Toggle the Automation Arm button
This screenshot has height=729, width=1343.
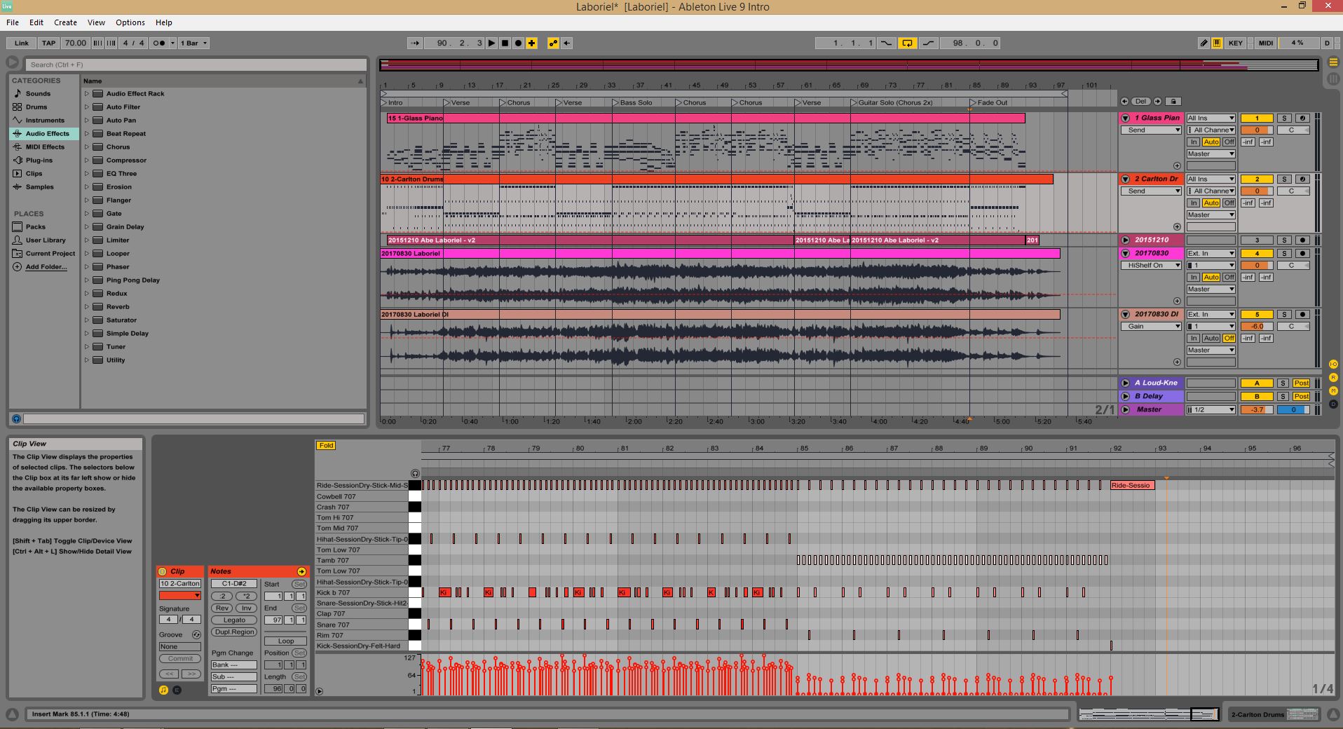553,43
